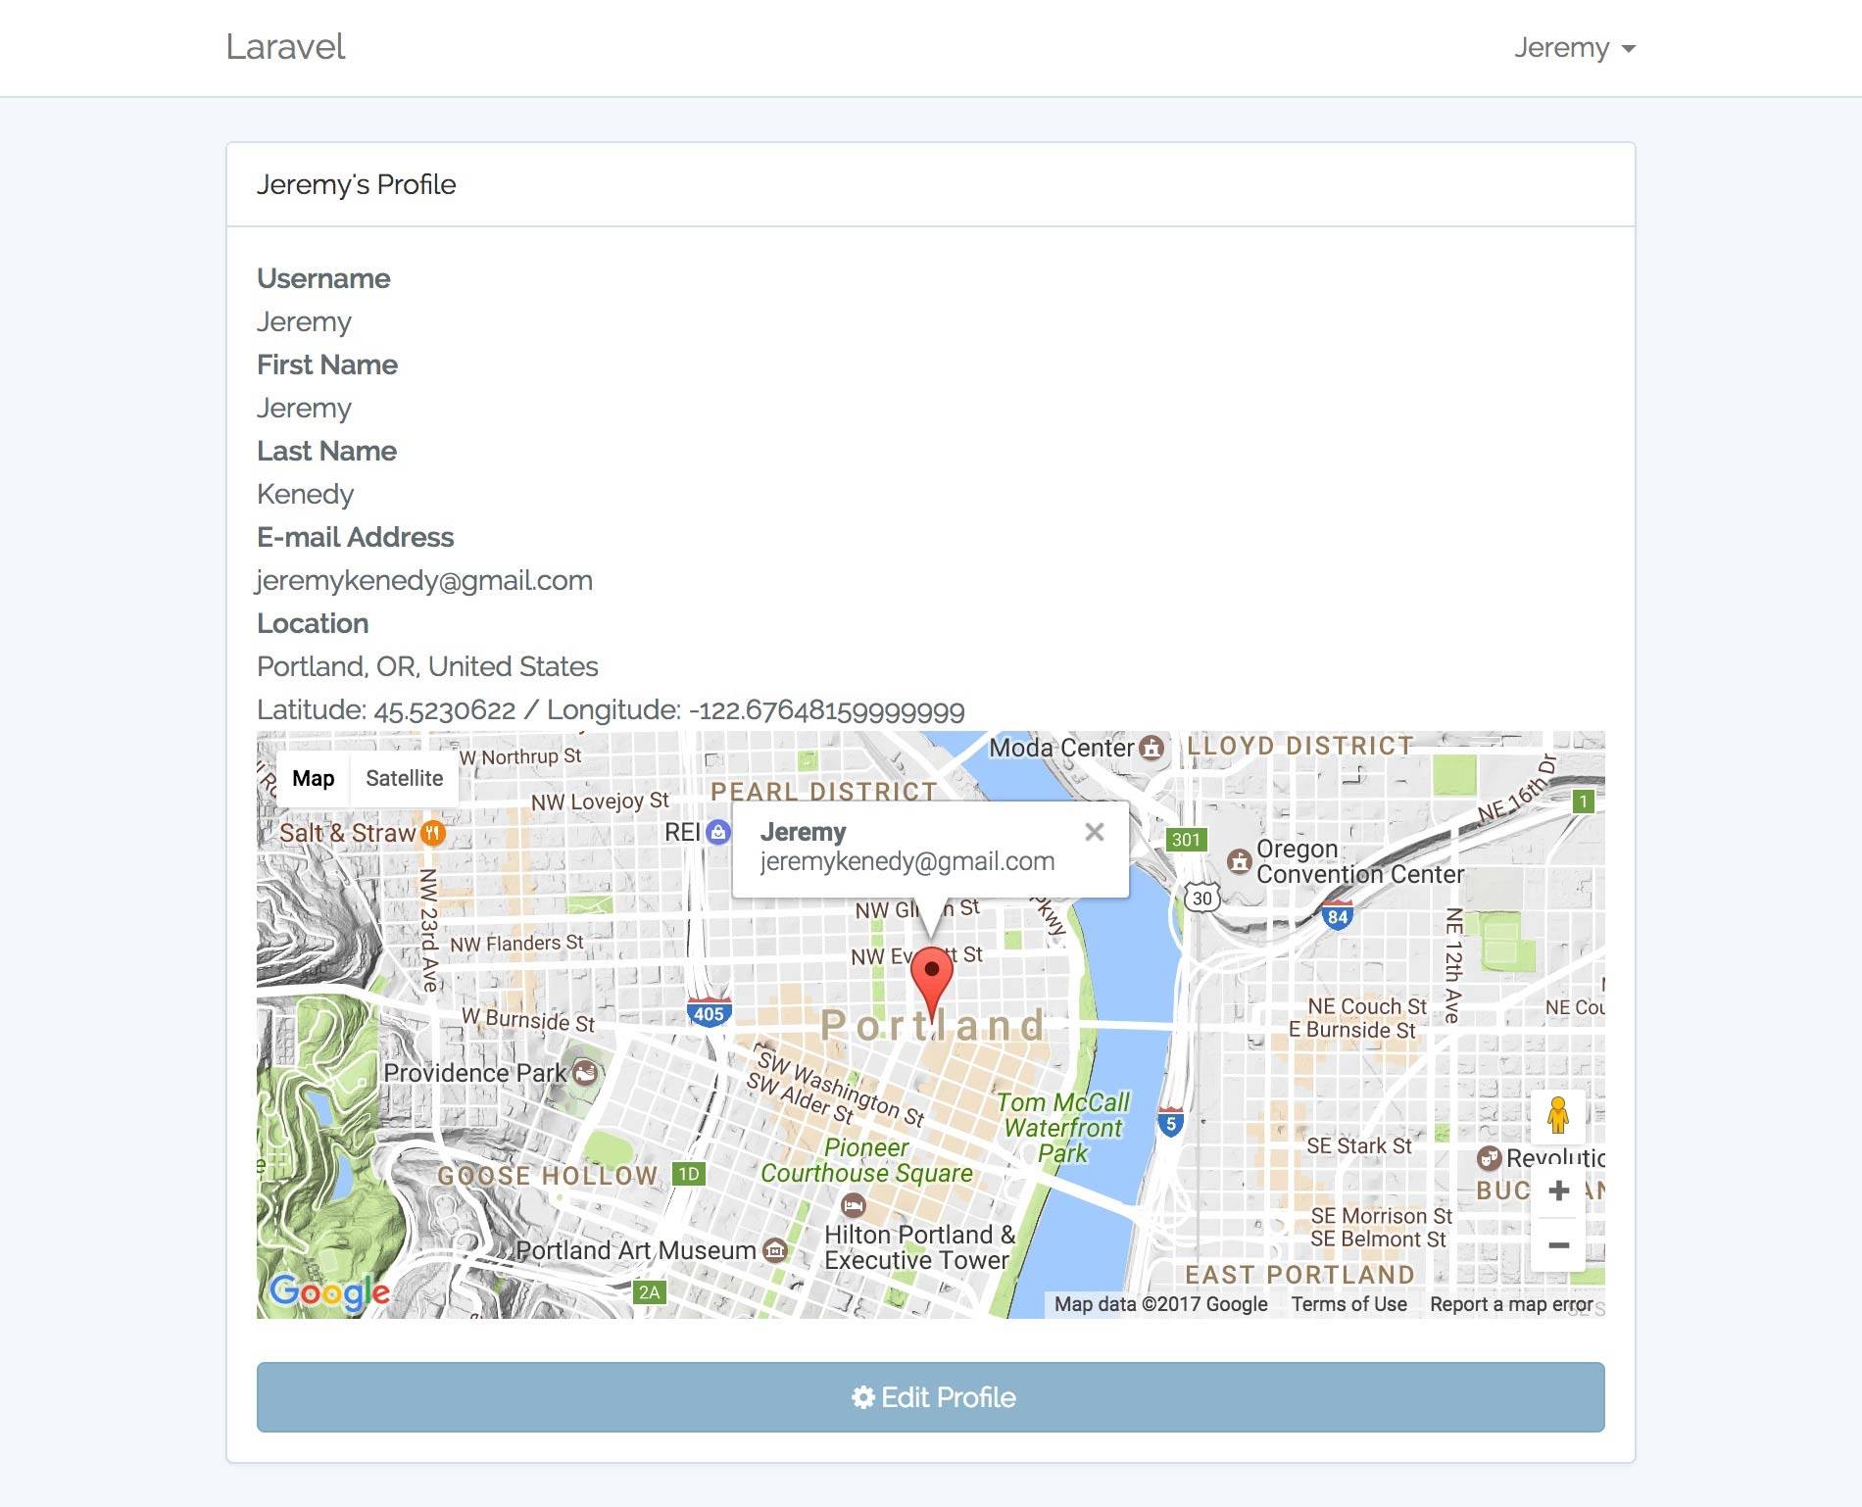1862x1507 pixels.
Task: Click the US-30 route shield
Action: point(1202,898)
